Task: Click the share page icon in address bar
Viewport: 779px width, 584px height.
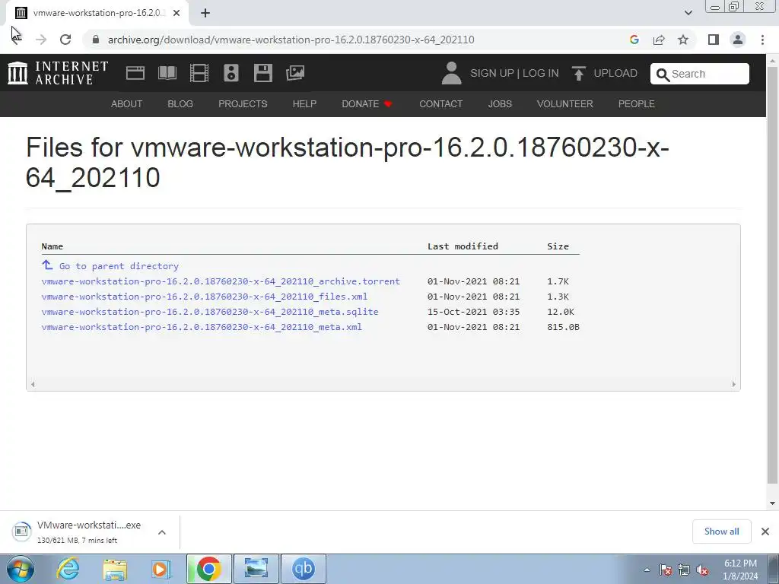Action: point(659,40)
